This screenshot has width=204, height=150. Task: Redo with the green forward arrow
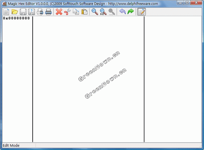coord(131,12)
